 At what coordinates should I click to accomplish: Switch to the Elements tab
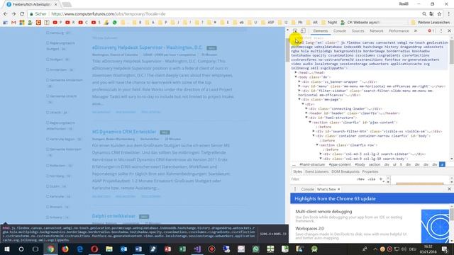(321, 30)
